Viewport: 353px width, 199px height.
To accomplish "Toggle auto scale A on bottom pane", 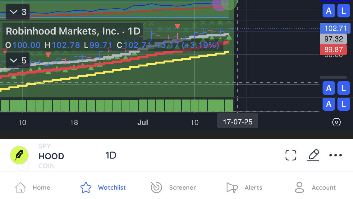I will pos(329,104).
